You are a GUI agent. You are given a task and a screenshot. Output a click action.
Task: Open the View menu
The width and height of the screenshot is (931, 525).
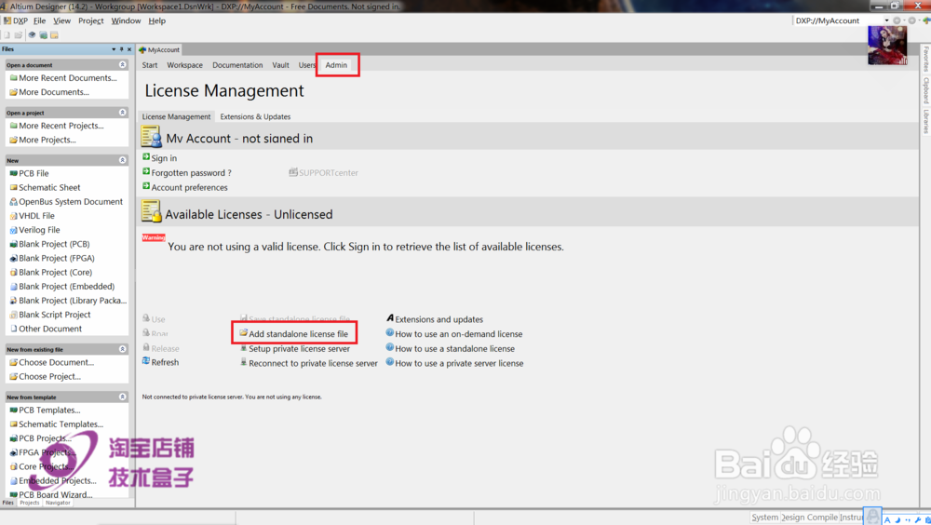click(x=61, y=20)
